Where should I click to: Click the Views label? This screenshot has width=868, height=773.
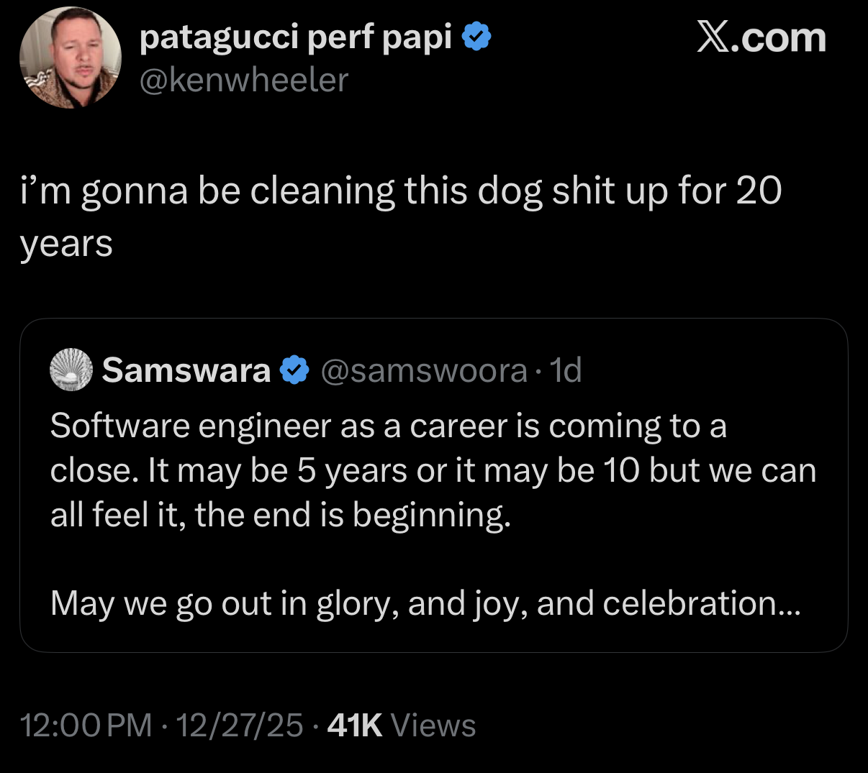tap(433, 725)
